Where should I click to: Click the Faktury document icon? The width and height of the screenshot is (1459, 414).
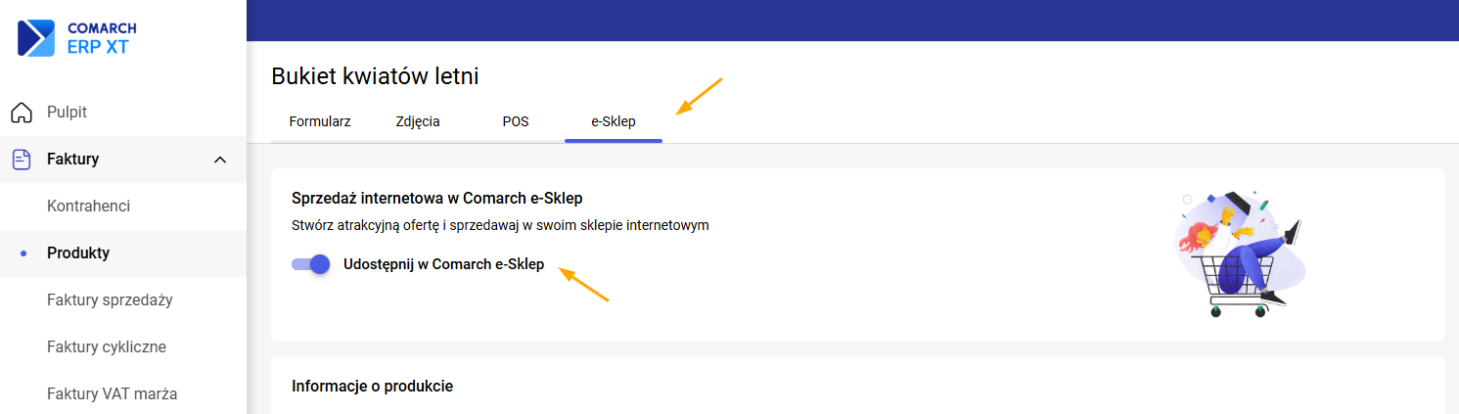(22, 160)
